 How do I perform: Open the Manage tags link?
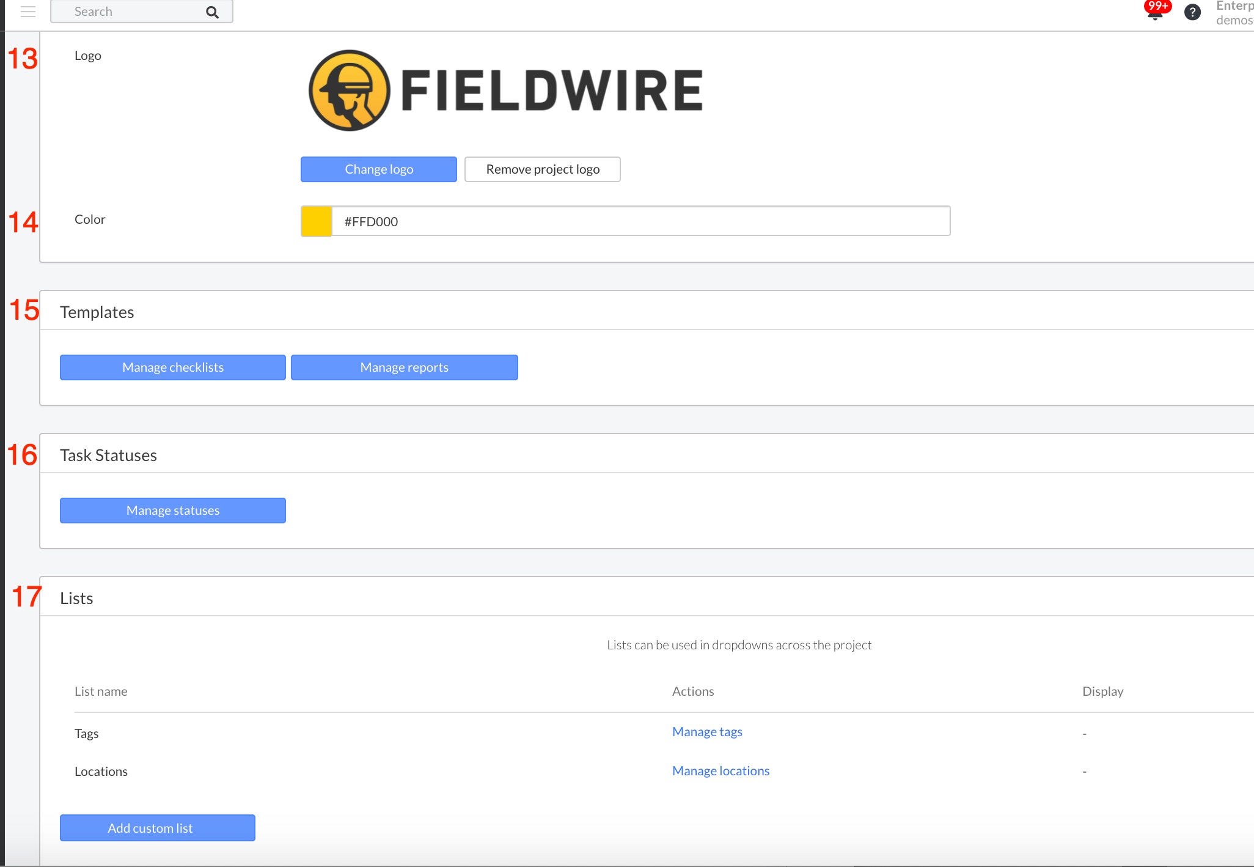[x=707, y=732]
